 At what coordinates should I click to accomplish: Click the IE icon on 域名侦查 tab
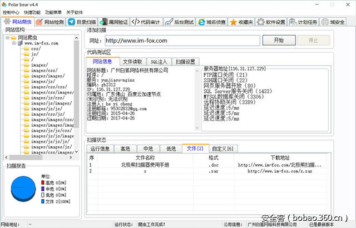201,22
